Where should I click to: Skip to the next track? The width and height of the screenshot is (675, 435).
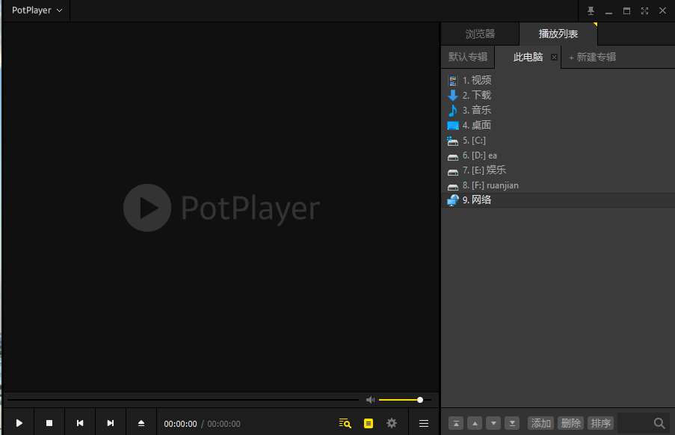pyautogui.click(x=111, y=423)
